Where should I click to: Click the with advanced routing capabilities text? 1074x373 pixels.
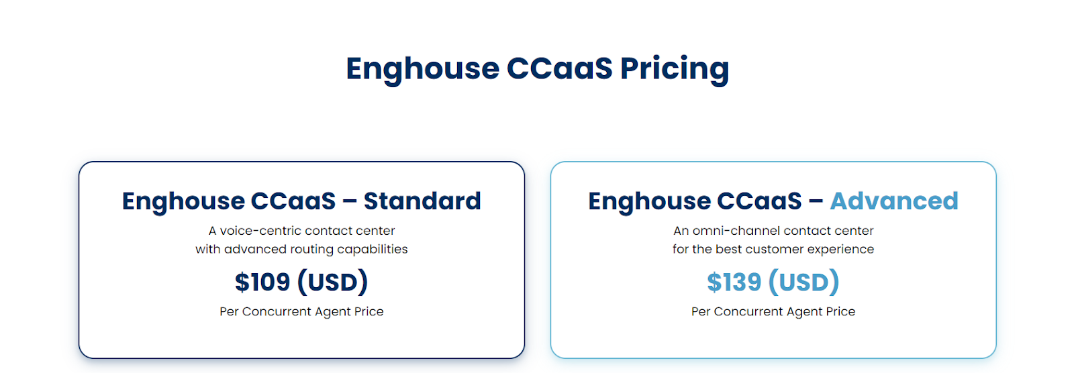coord(301,250)
